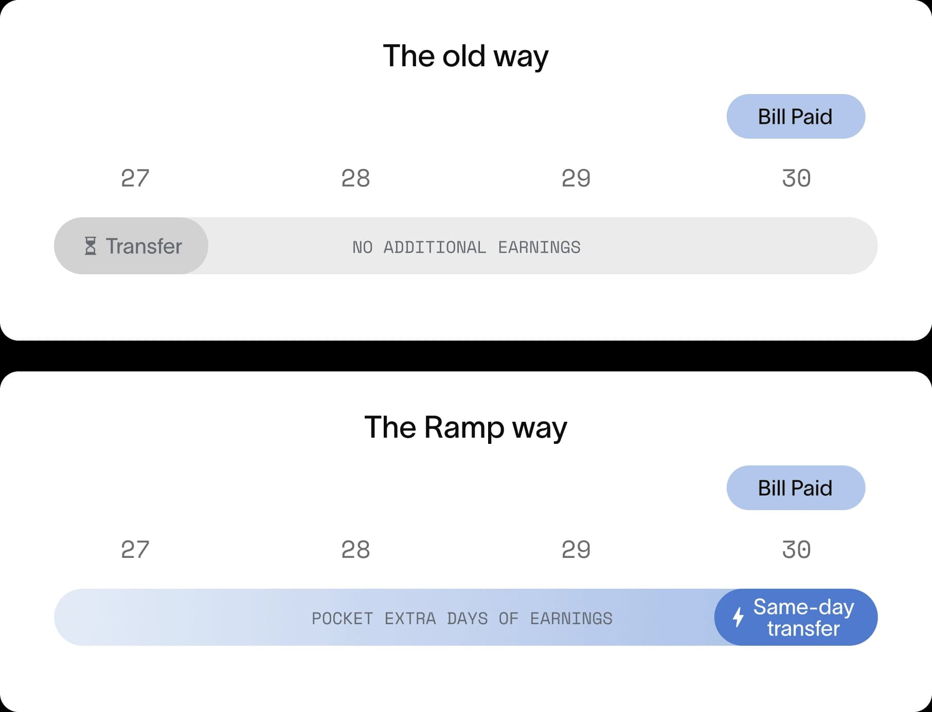Click Bill Paid under The Ramp way
The height and width of the screenshot is (712, 932).
coord(795,488)
